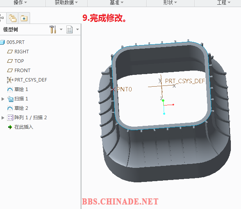Switch to the folder browser tab
The image size is (241, 209).
[13, 18]
